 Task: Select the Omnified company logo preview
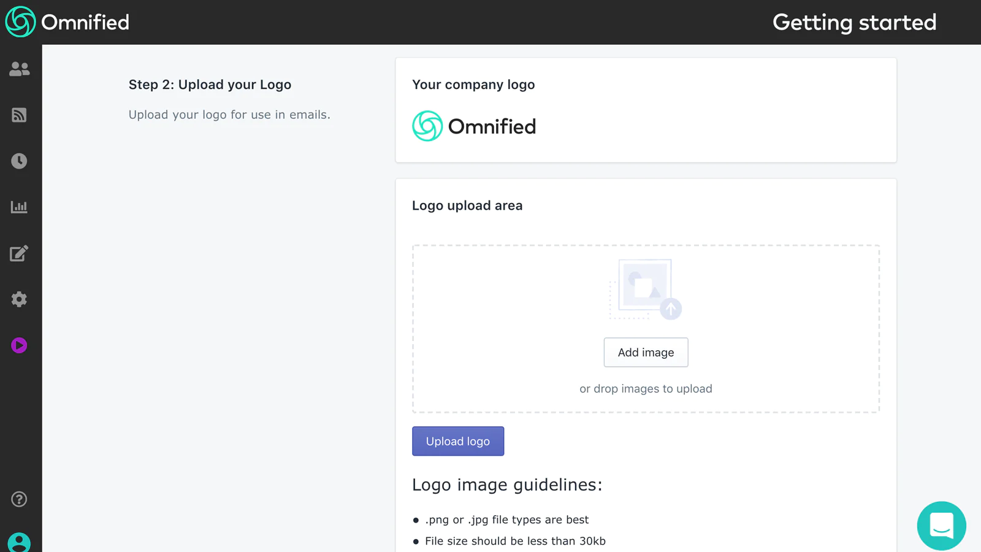[474, 126]
